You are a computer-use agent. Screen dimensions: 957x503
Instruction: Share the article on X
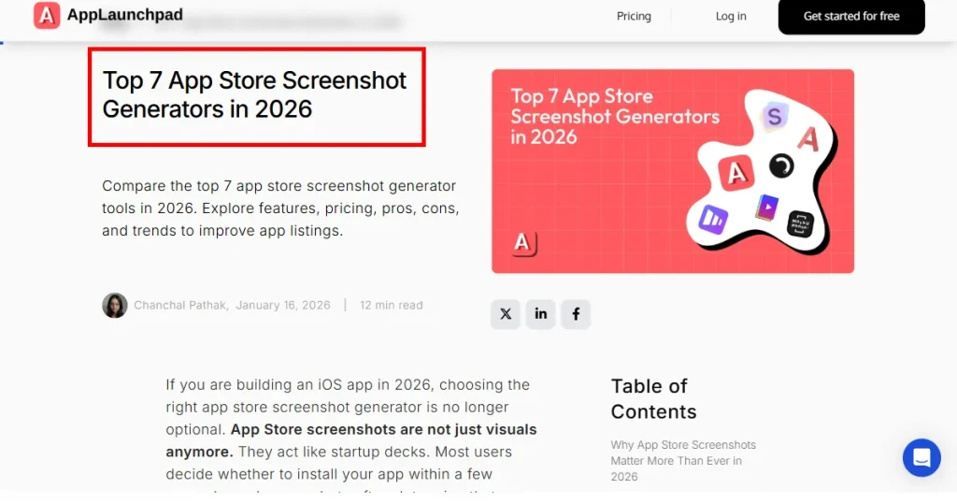506,314
